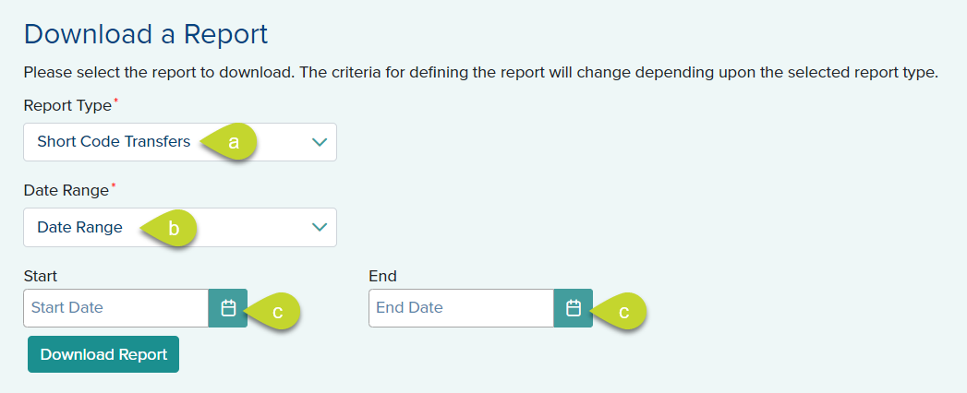Open the Start date calendar picker
967x393 pixels.
point(228,308)
